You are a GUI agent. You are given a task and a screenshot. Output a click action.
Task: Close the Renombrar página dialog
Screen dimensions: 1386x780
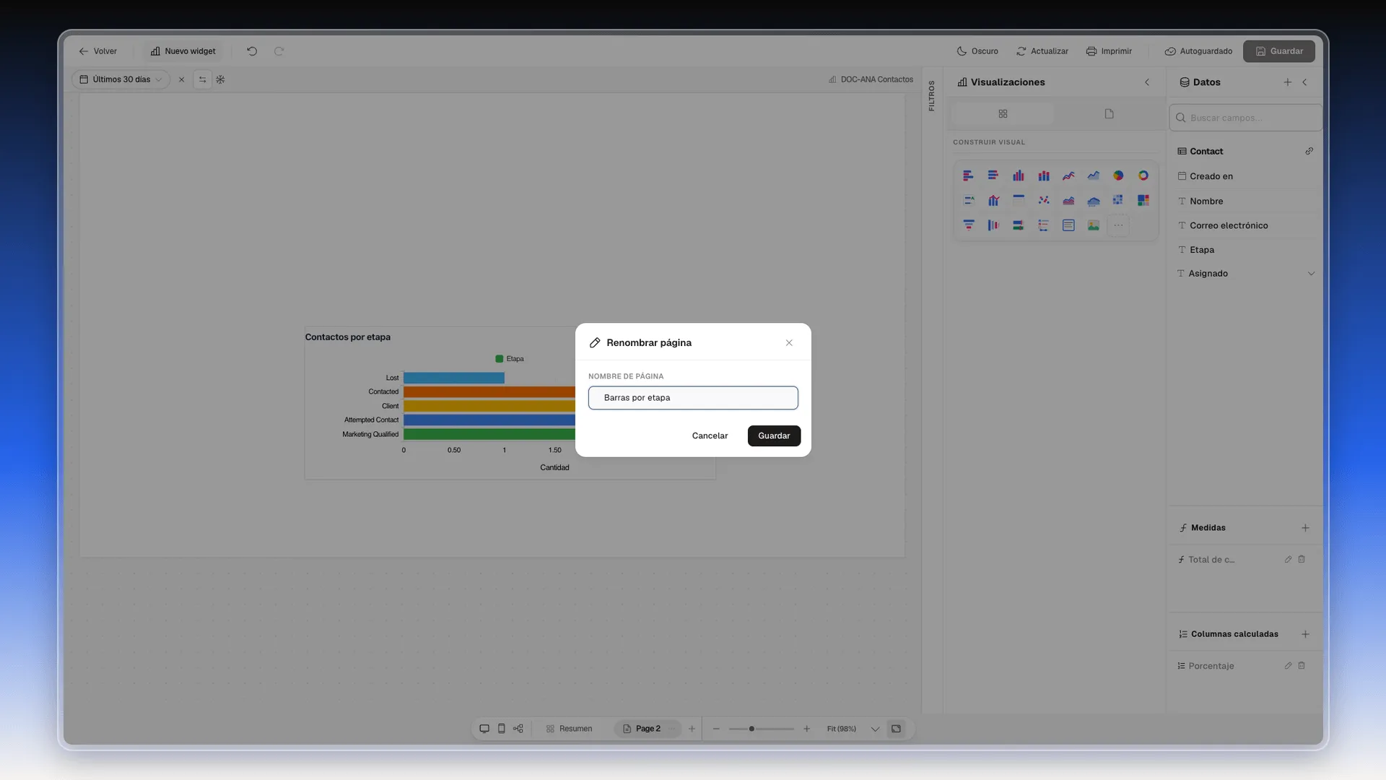789,343
